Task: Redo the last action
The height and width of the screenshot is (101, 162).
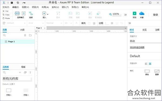Action: pyautogui.click(x=24, y=3)
